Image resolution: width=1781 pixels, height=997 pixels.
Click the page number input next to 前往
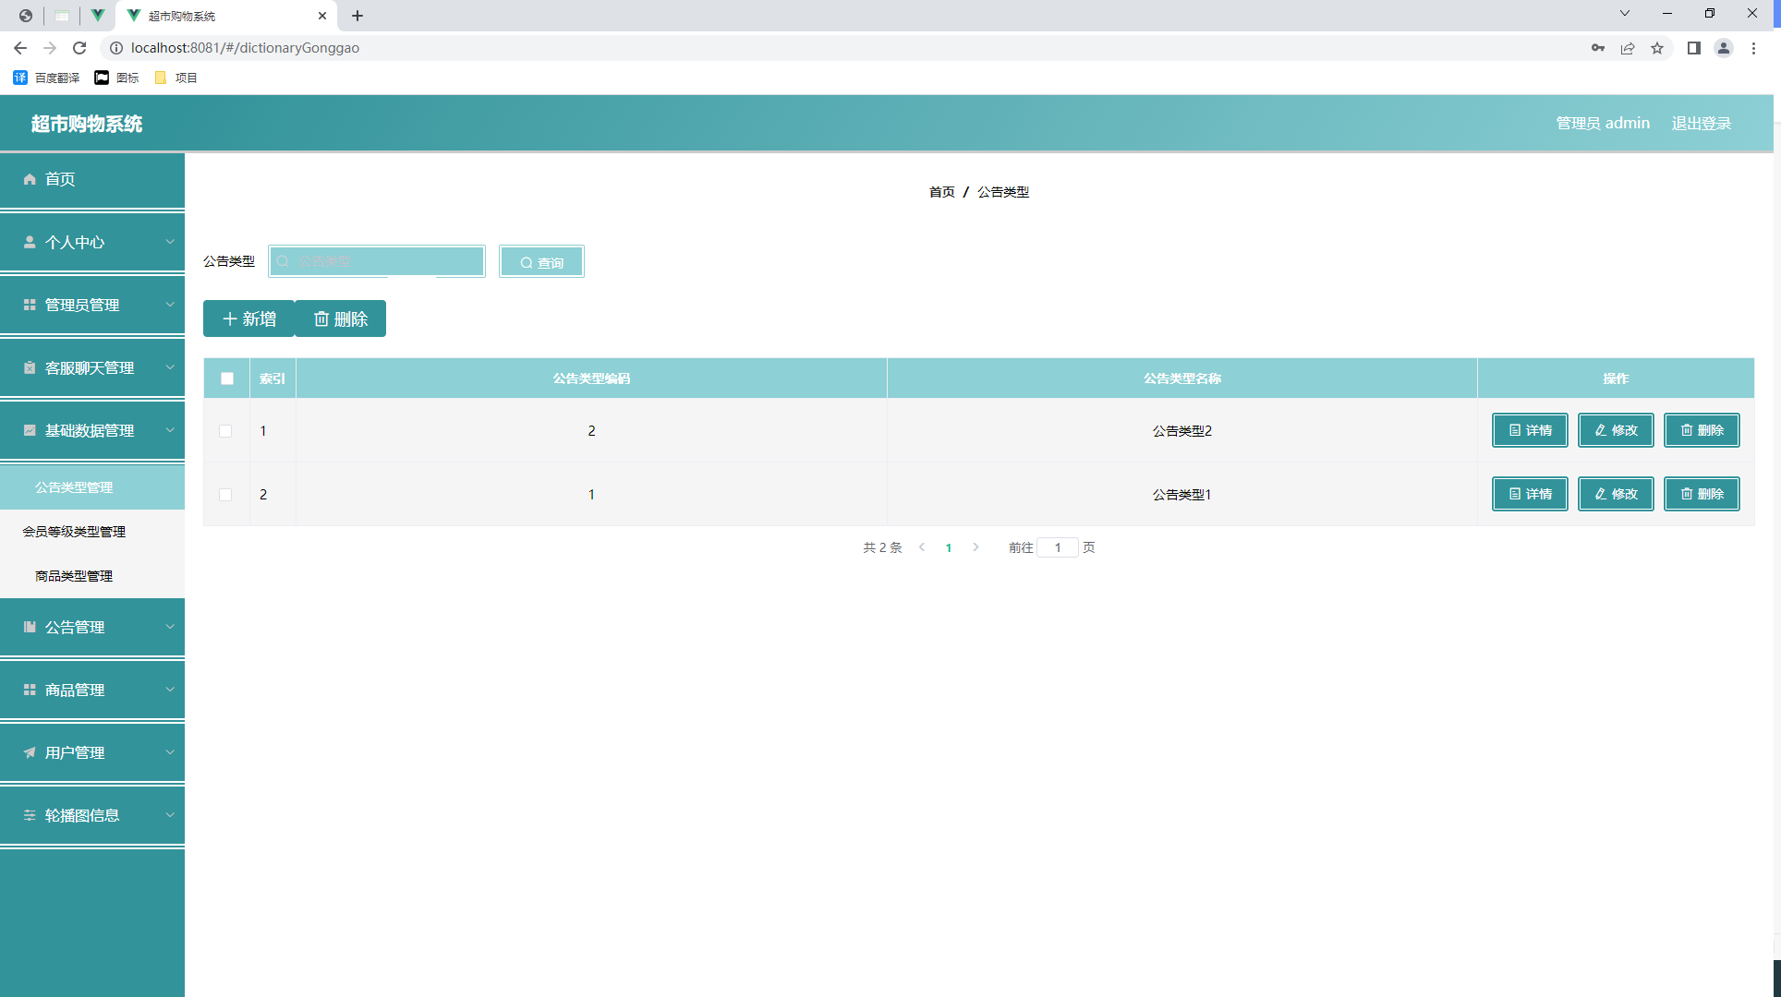click(1058, 547)
